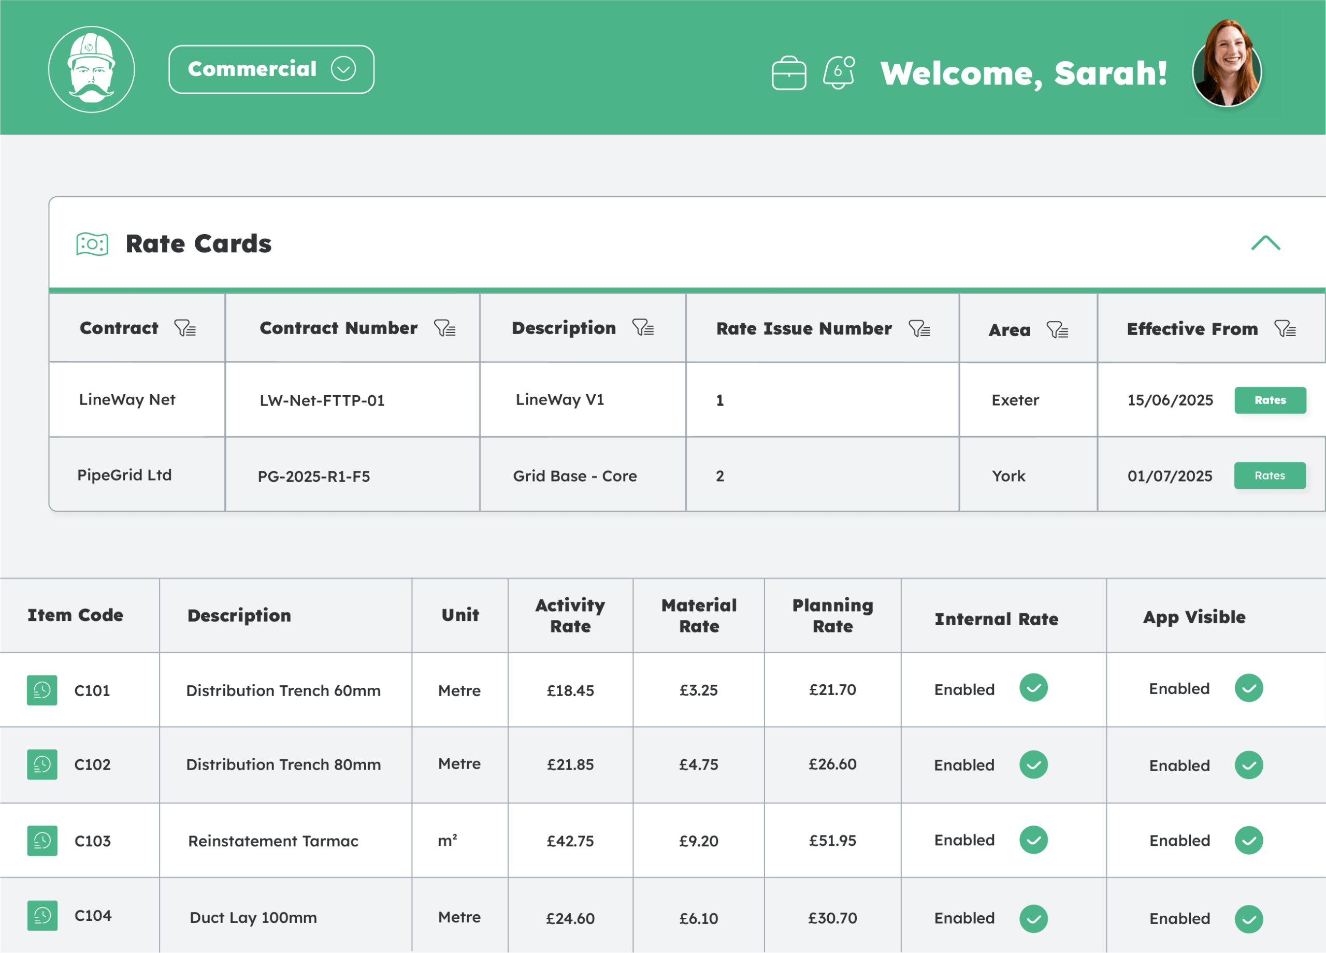Toggle Internal Rate enabled for C103
Image resolution: width=1326 pixels, height=953 pixels.
pos(1034,840)
